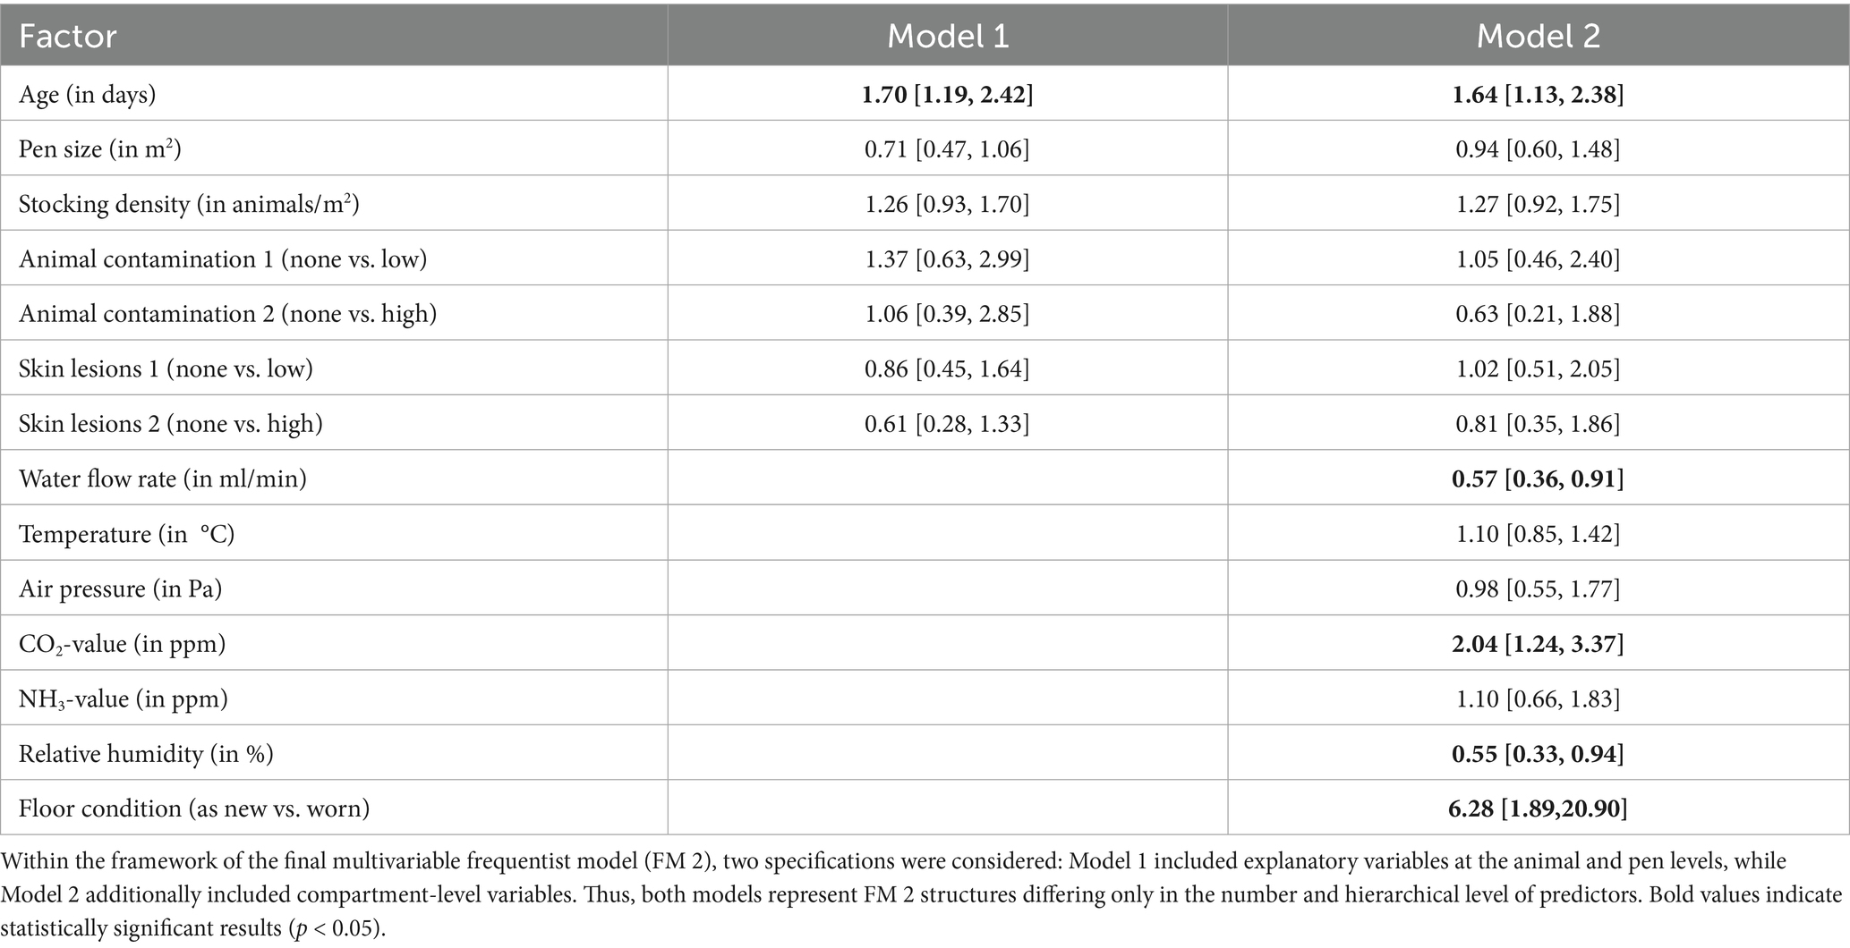
Task: Click the Model 1 column header
Action: click(x=947, y=37)
